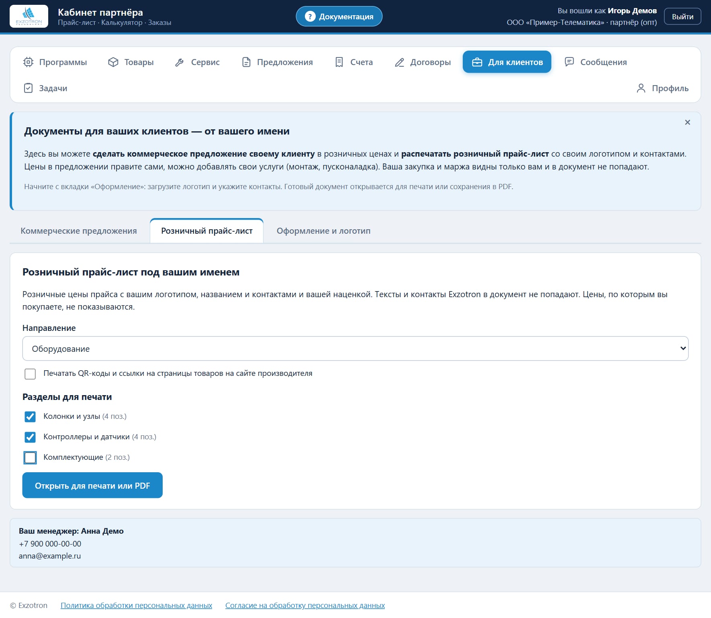The height and width of the screenshot is (618, 711).
Task: Enable printing QR codes and product links
Action: pos(30,374)
